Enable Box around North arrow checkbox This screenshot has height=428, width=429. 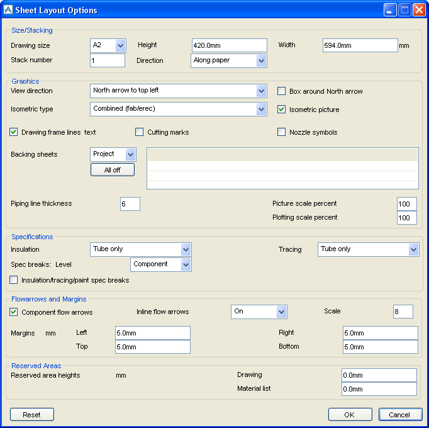[282, 91]
